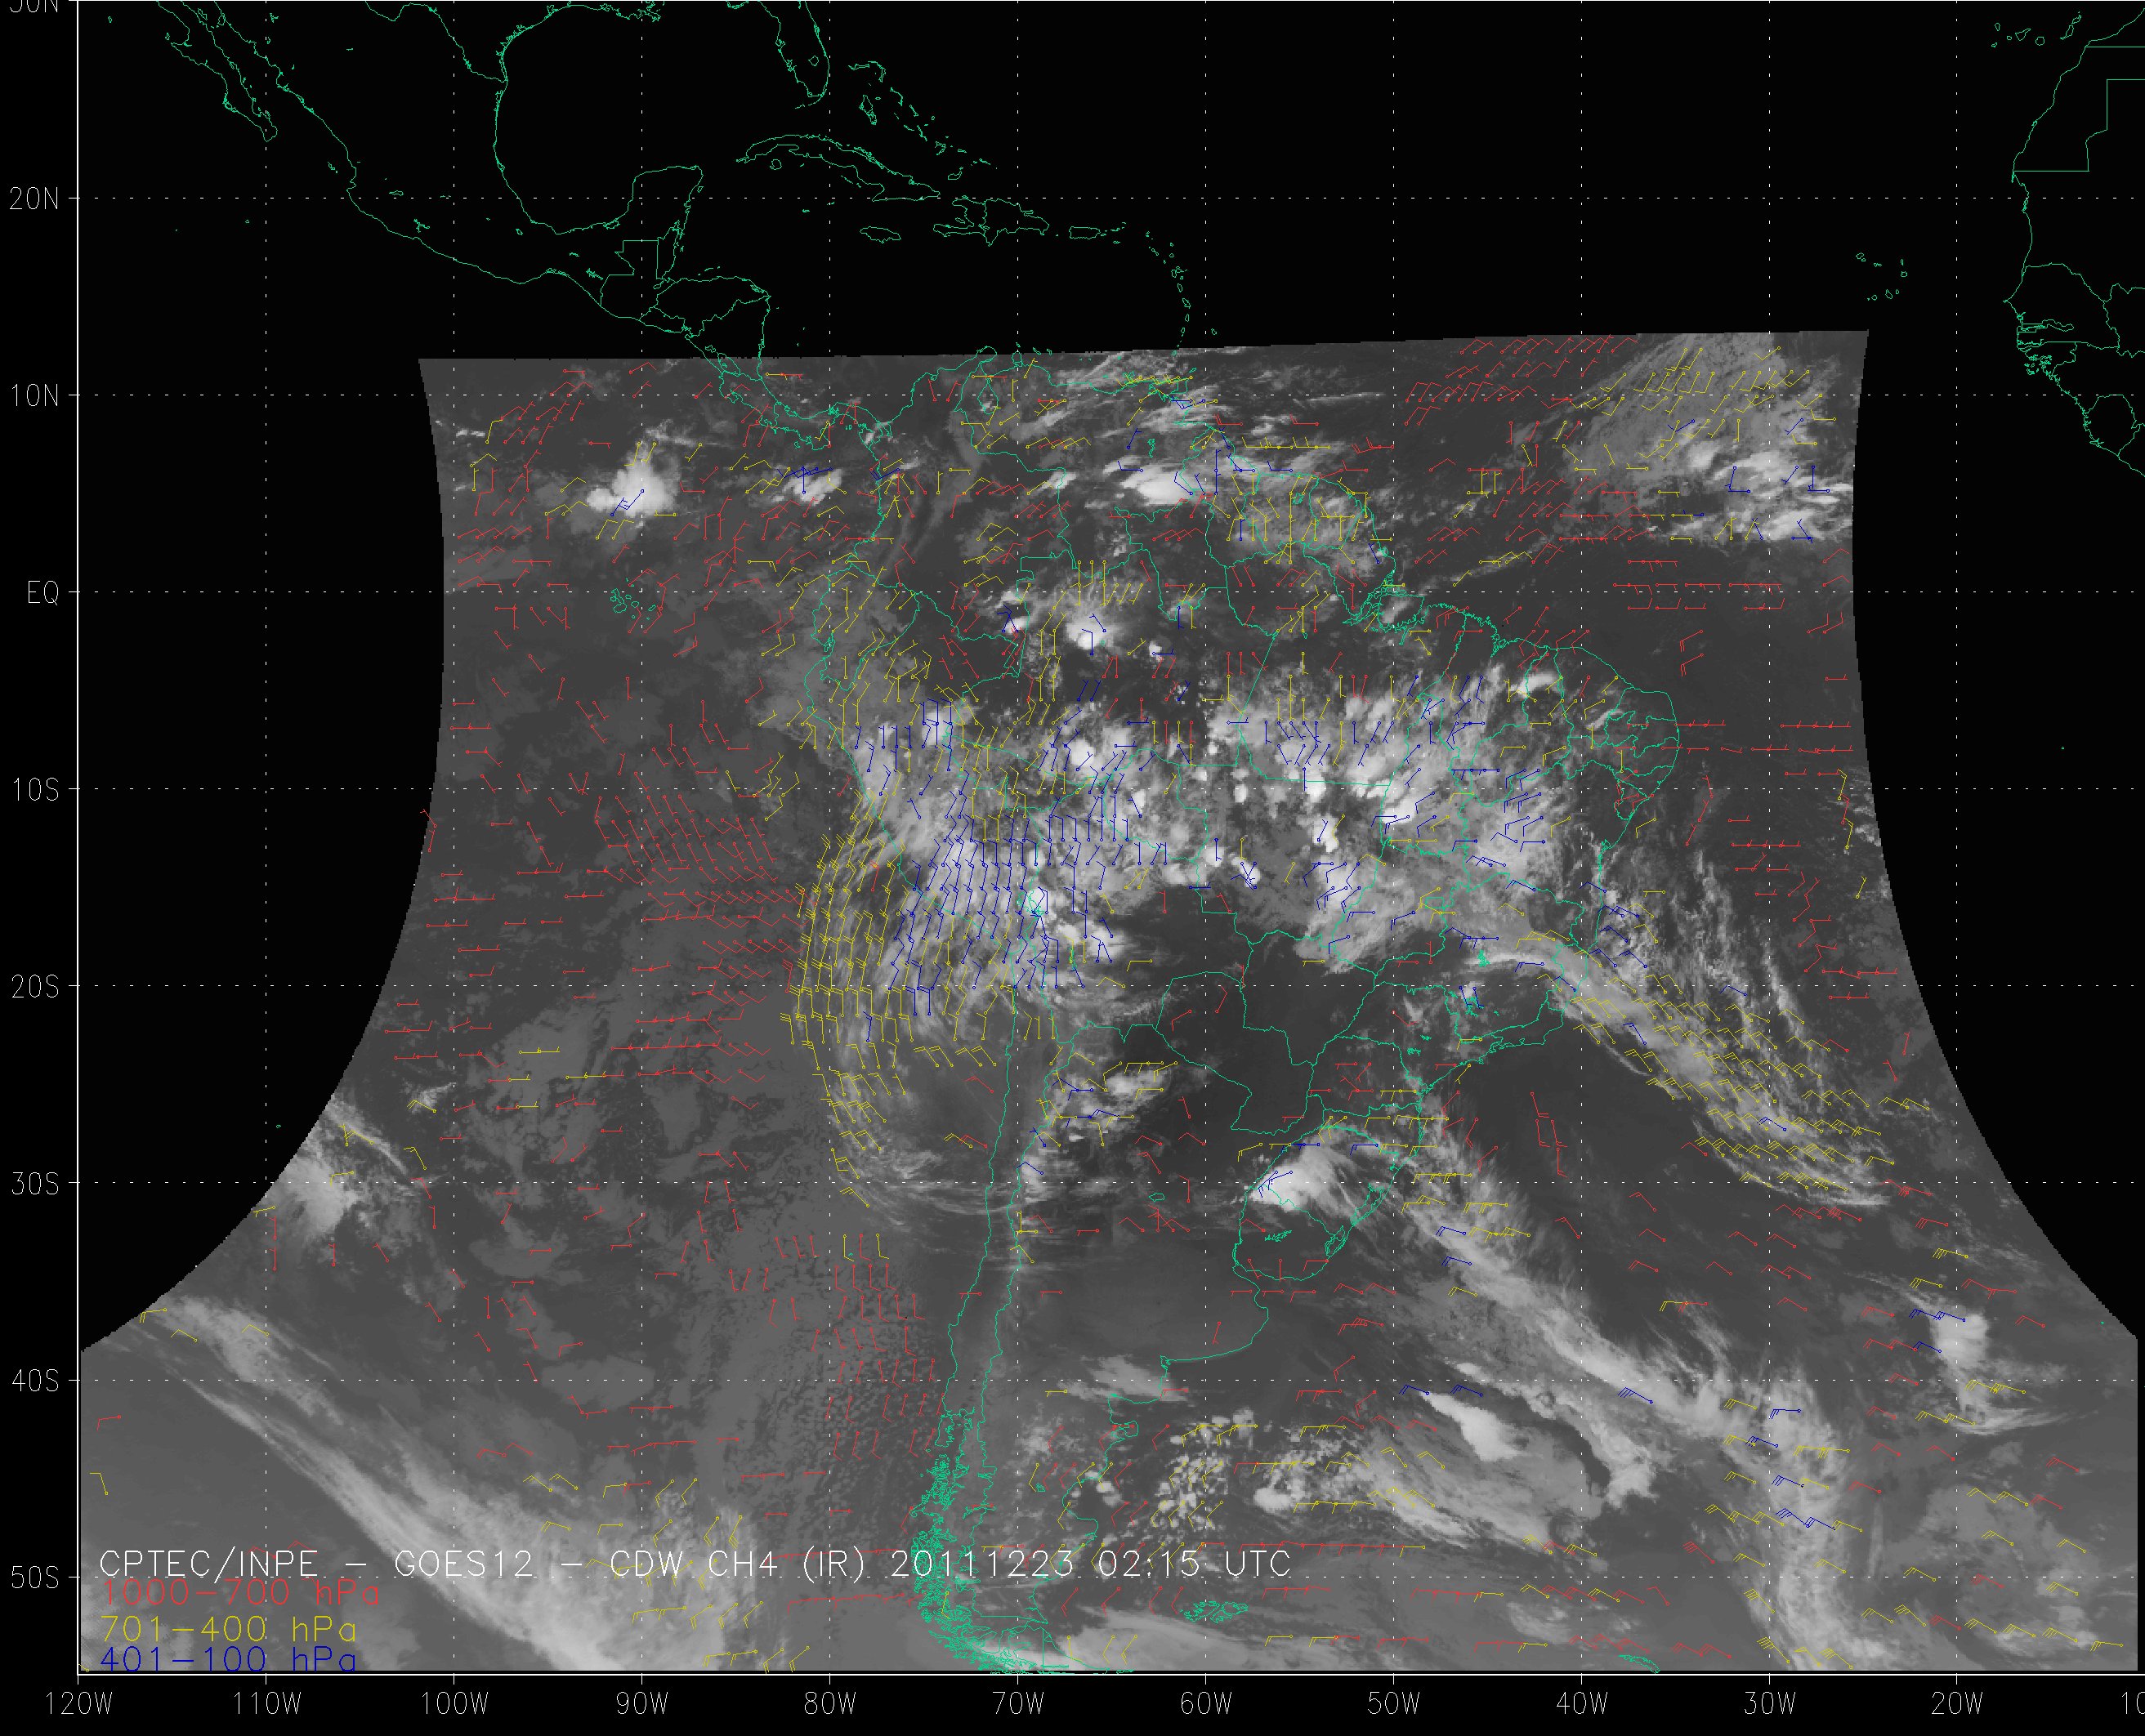Click the 40W longitude axis label

(x=1582, y=1704)
